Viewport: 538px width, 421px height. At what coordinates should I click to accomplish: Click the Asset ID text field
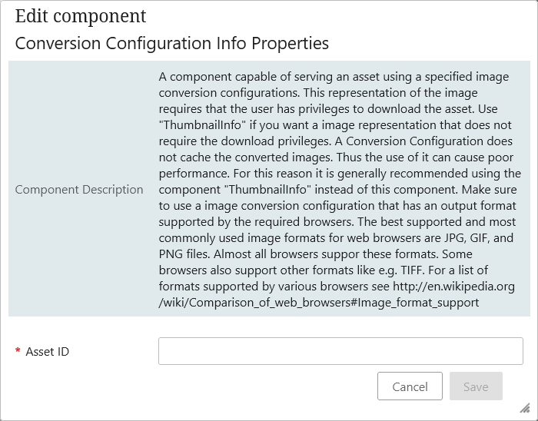(340, 351)
